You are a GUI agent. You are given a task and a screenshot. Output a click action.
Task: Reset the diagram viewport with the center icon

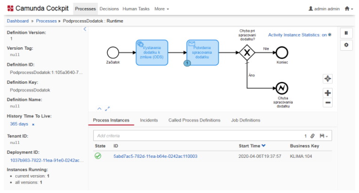pyautogui.click(x=328, y=79)
